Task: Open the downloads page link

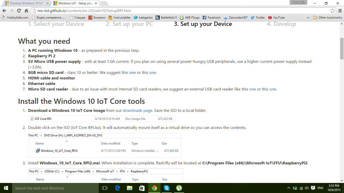Action: [137, 110]
